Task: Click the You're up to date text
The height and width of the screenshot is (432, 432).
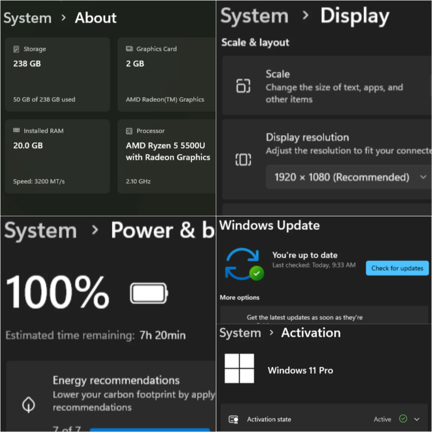Action: click(305, 255)
